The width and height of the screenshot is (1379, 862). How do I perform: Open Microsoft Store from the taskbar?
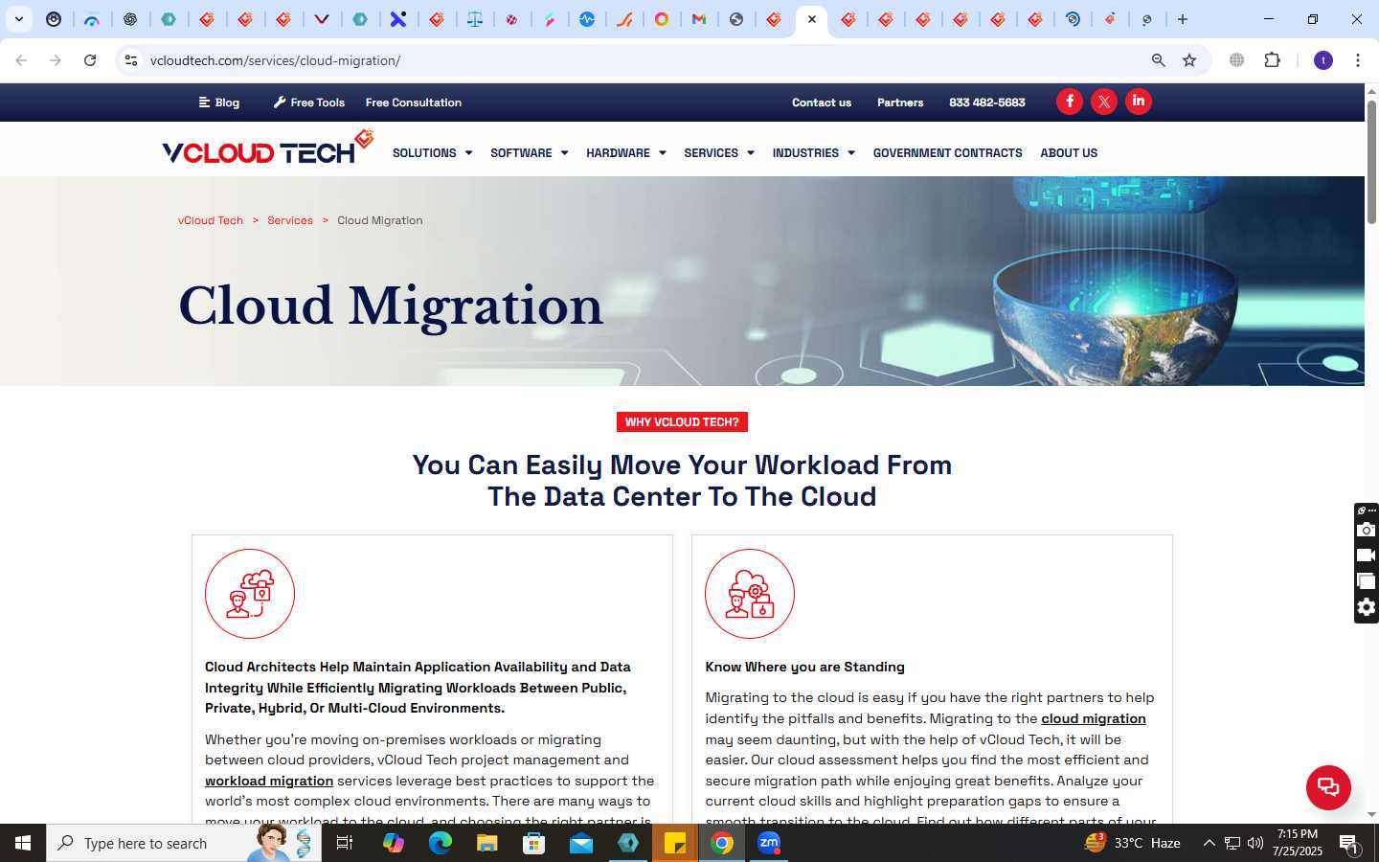pyautogui.click(x=533, y=843)
